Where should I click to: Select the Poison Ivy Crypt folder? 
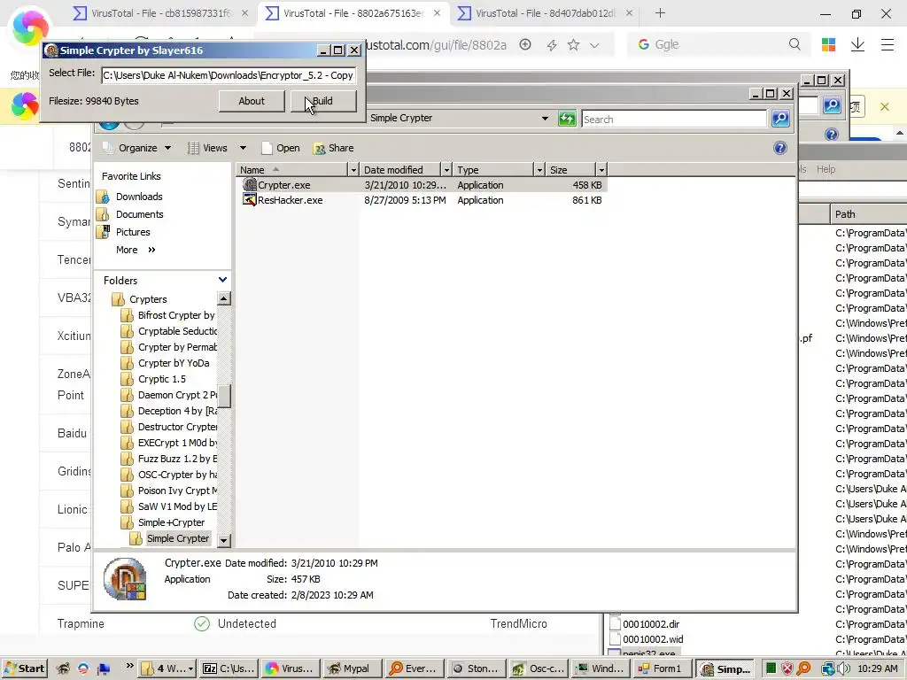click(x=168, y=491)
